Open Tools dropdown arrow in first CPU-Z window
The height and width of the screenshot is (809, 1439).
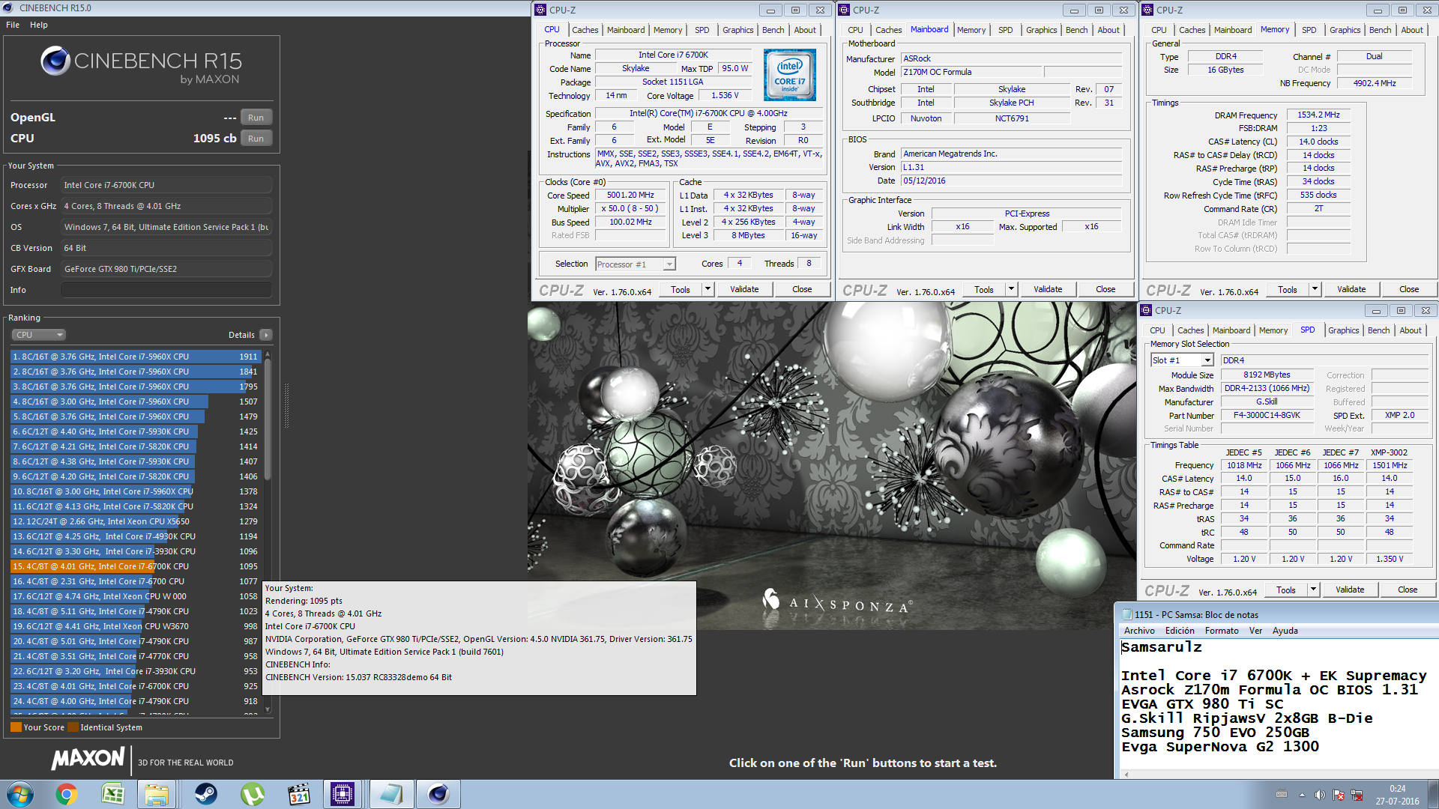(708, 289)
